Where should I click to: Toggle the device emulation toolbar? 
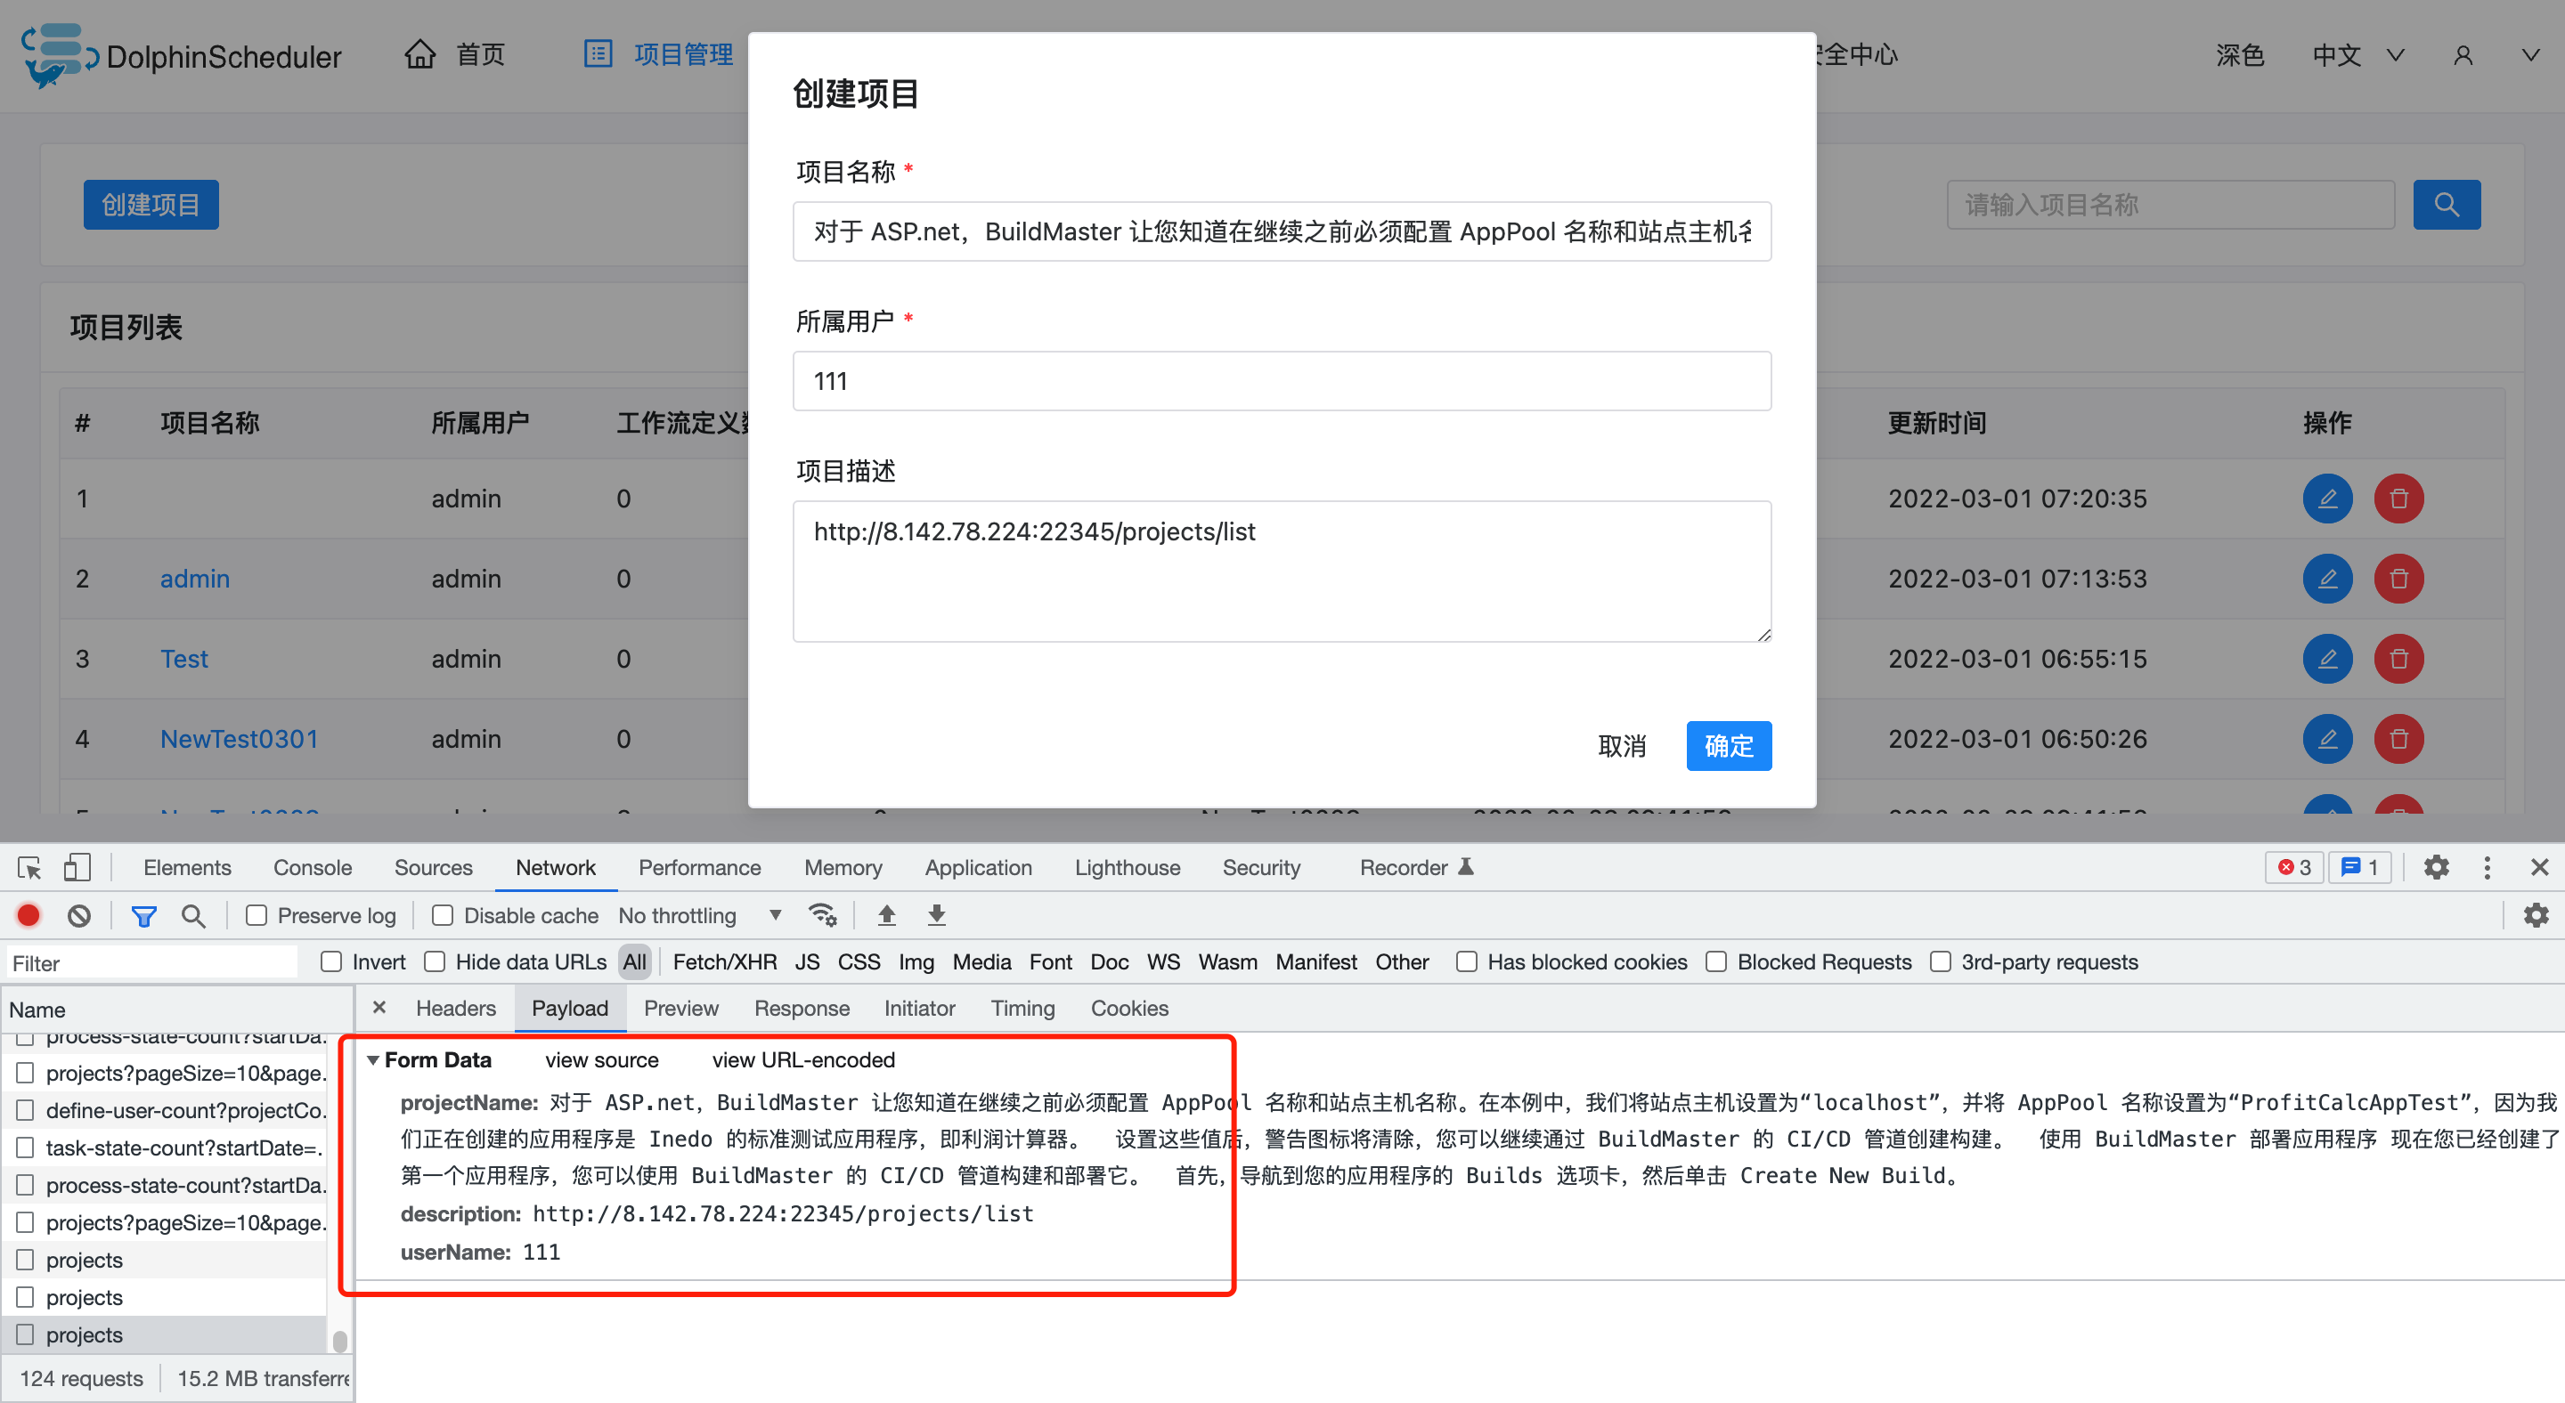tap(77, 867)
